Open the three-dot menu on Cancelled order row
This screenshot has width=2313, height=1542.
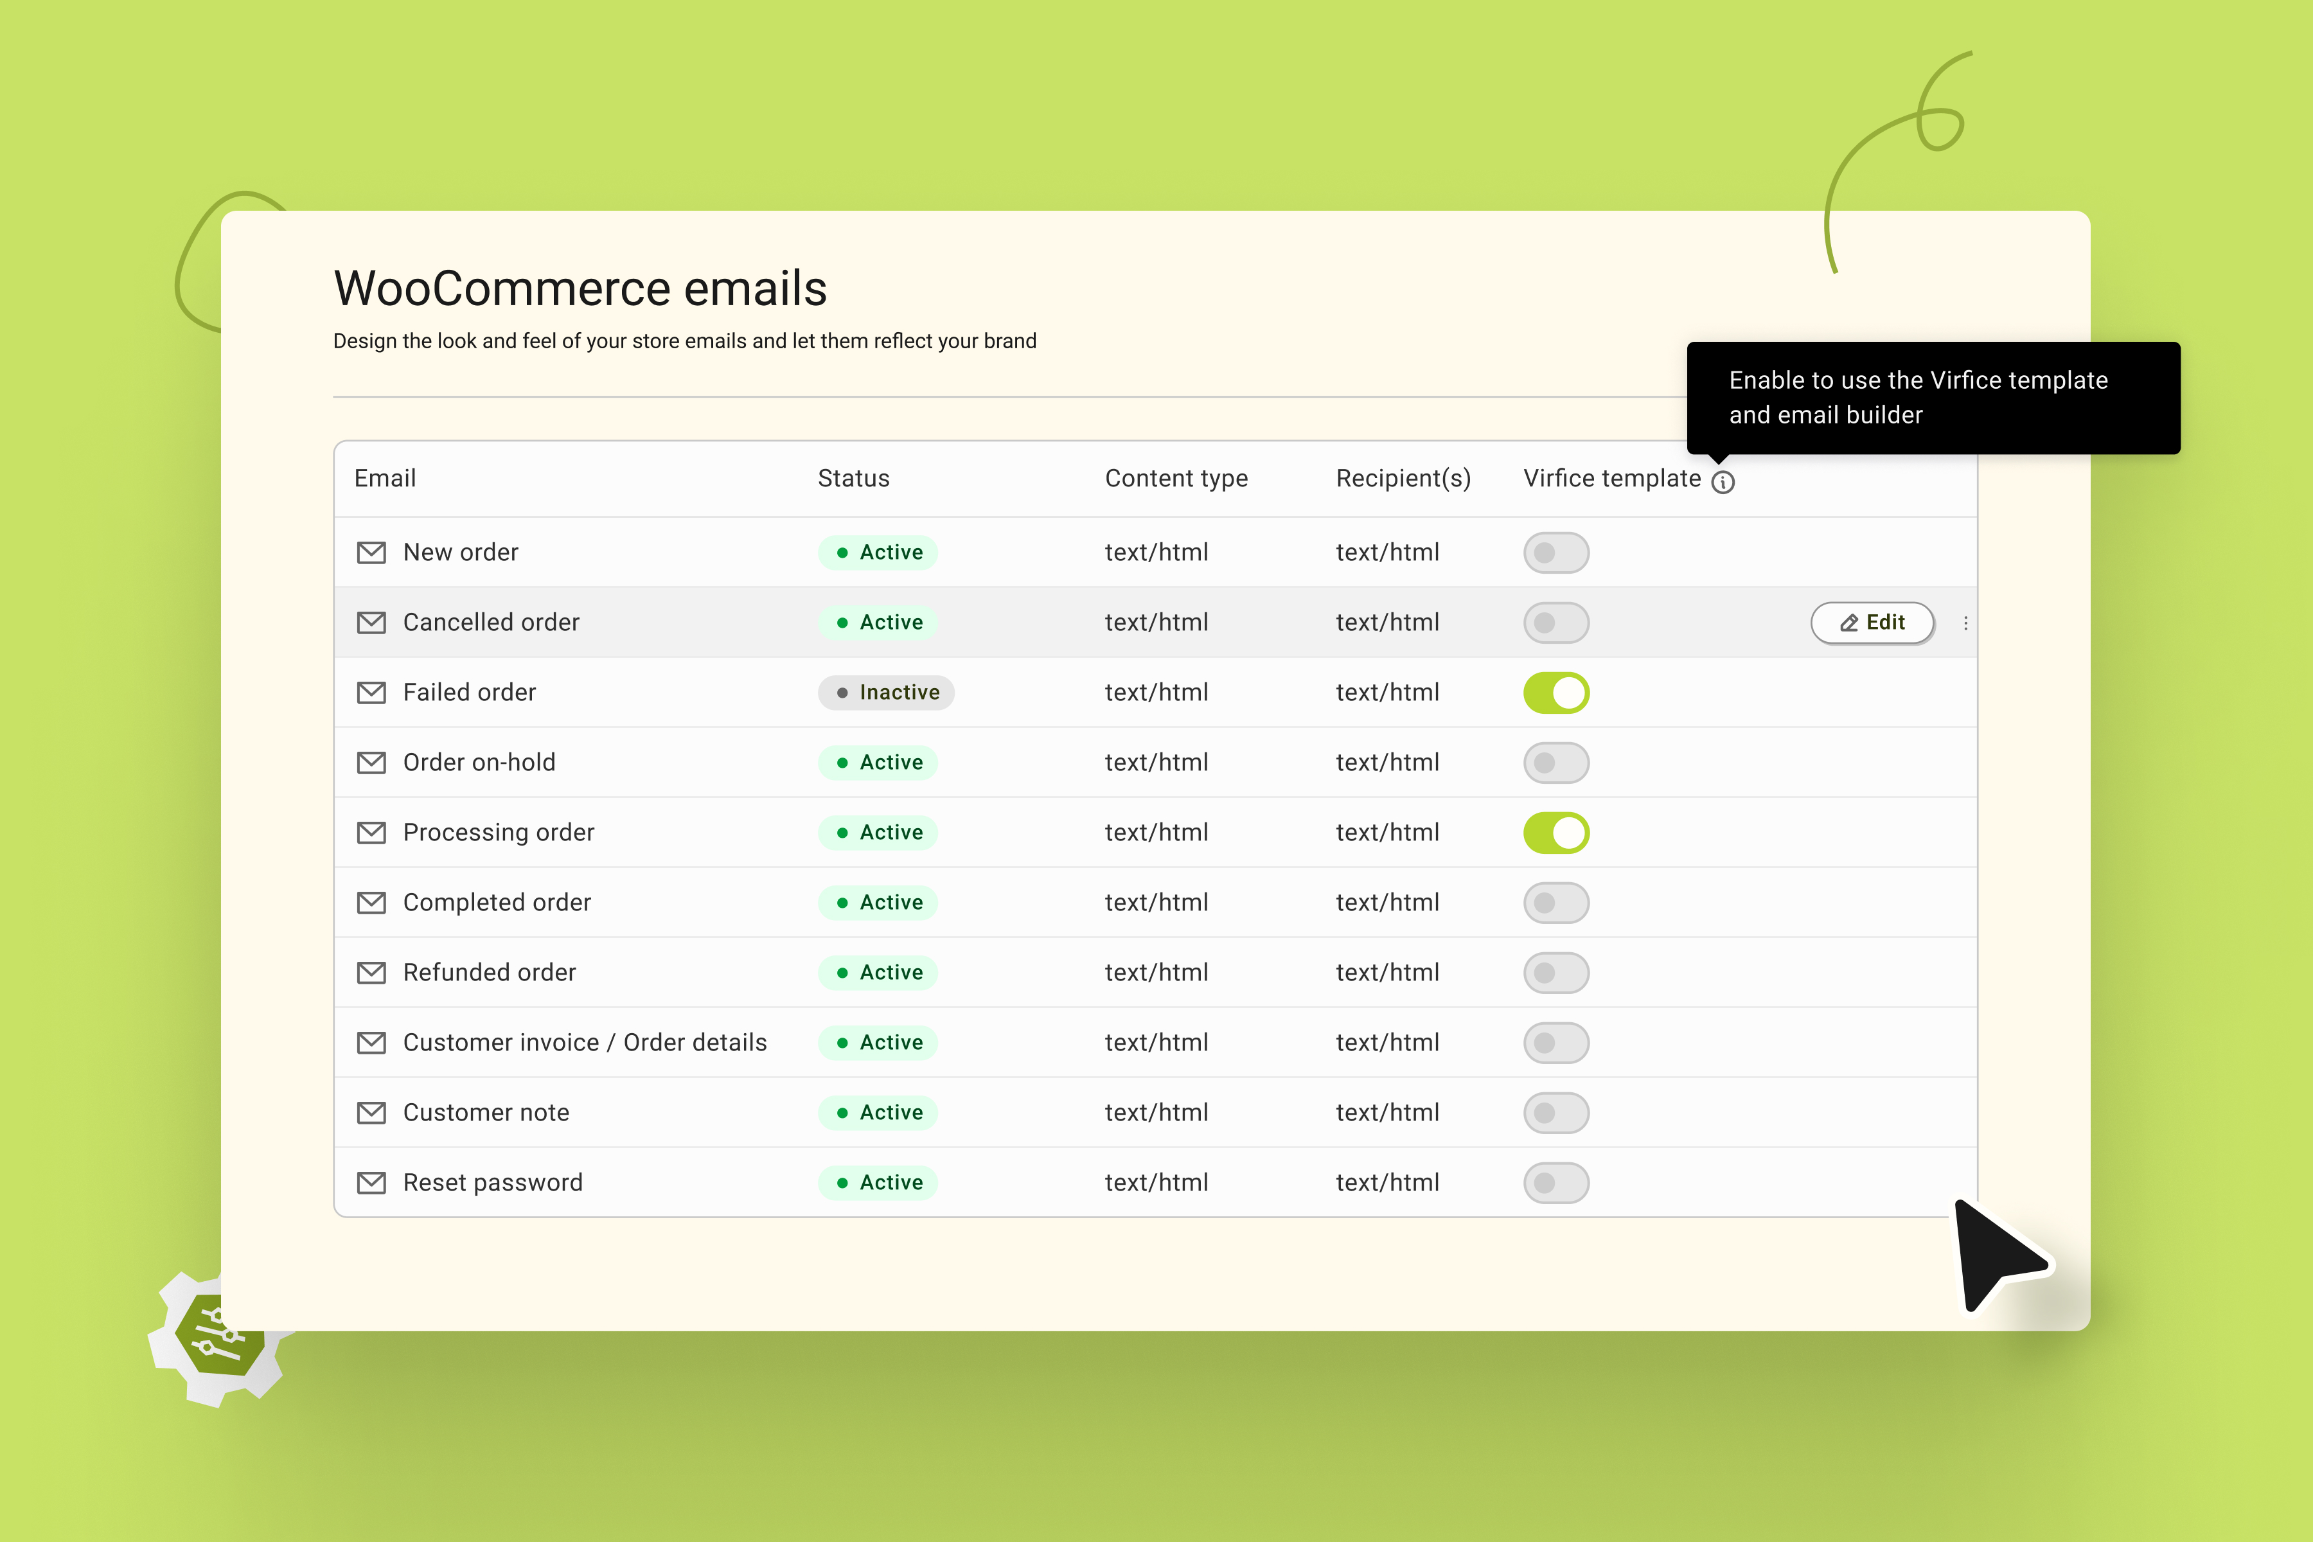(x=1965, y=623)
